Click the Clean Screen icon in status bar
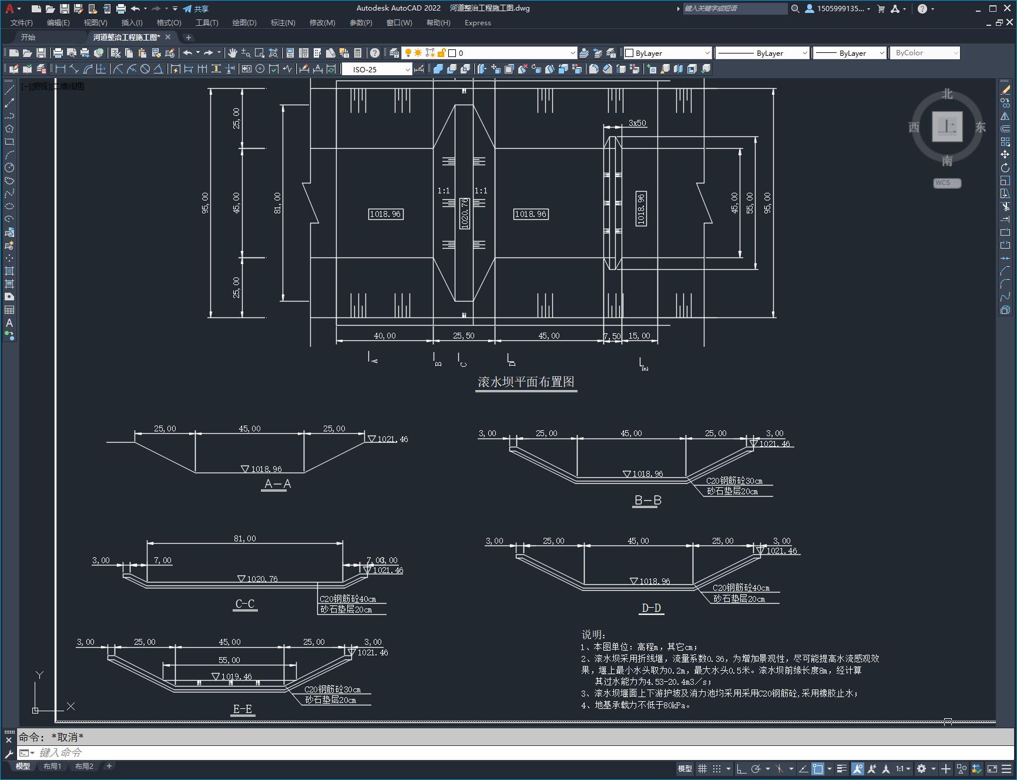This screenshot has height=780, width=1017. (x=992, y=768)
